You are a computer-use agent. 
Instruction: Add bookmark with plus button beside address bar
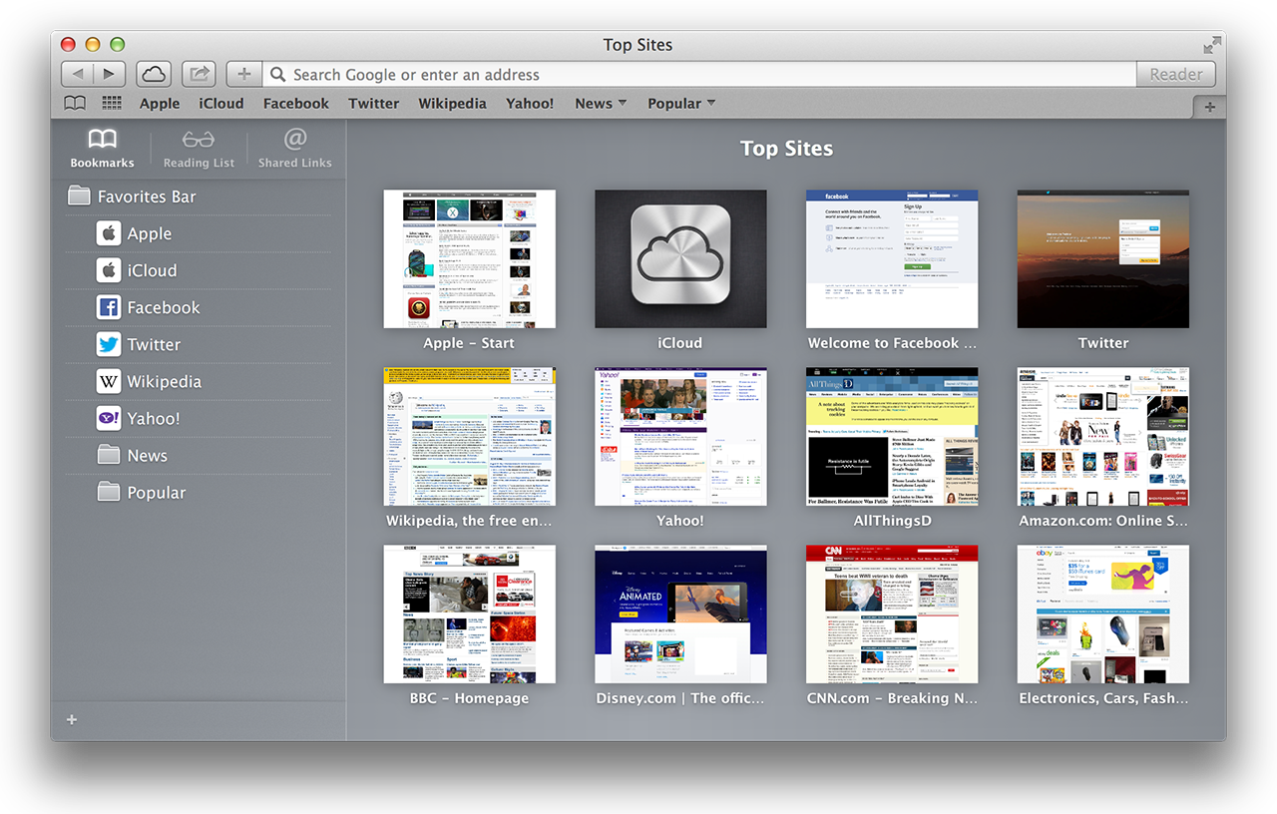[x=244, y=74]
